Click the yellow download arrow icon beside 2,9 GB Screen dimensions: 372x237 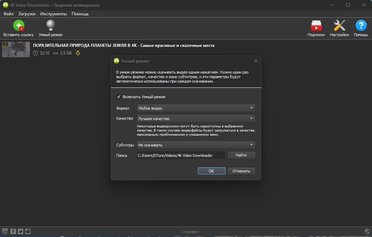(x=78, y=53)
